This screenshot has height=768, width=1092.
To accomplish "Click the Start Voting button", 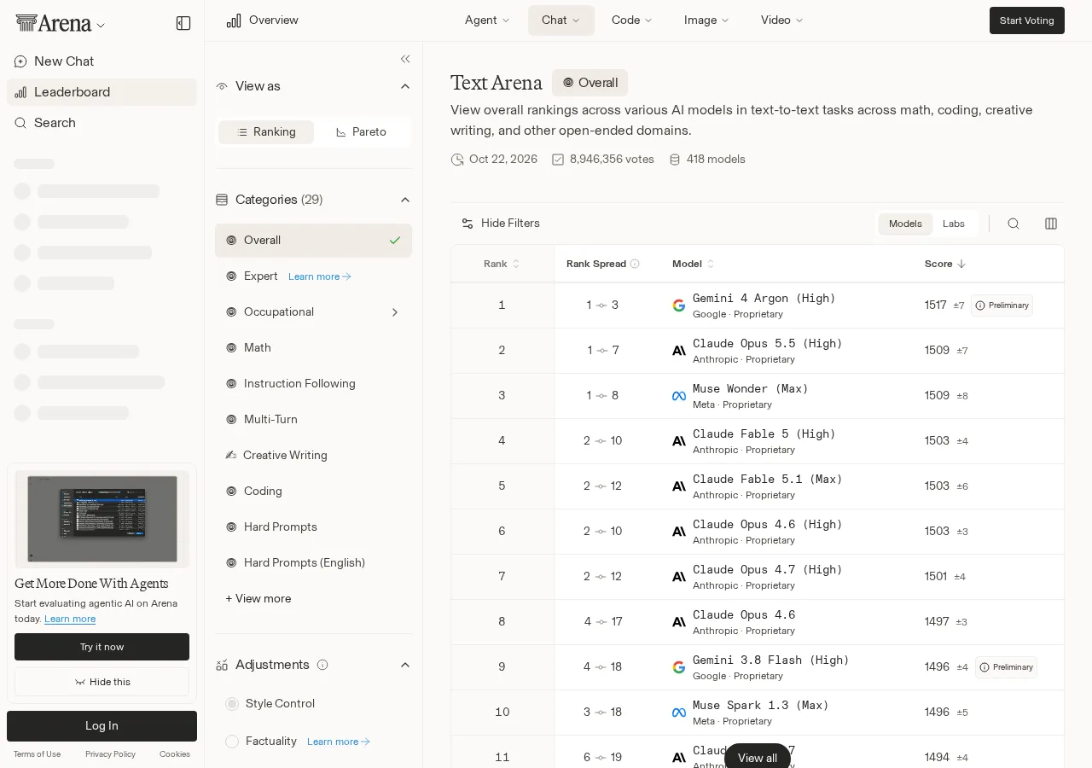I will tap(1027, 20).
